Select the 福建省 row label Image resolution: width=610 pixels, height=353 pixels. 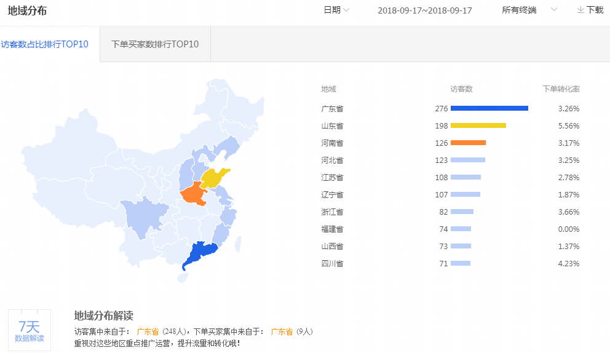tap(332, 229)
